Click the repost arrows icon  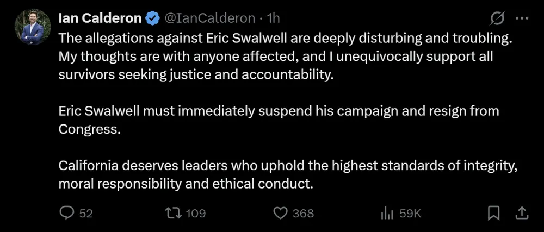point(174,214)
